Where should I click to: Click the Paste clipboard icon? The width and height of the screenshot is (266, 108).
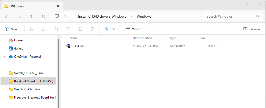pyautogui.click(x=56, y=29)
